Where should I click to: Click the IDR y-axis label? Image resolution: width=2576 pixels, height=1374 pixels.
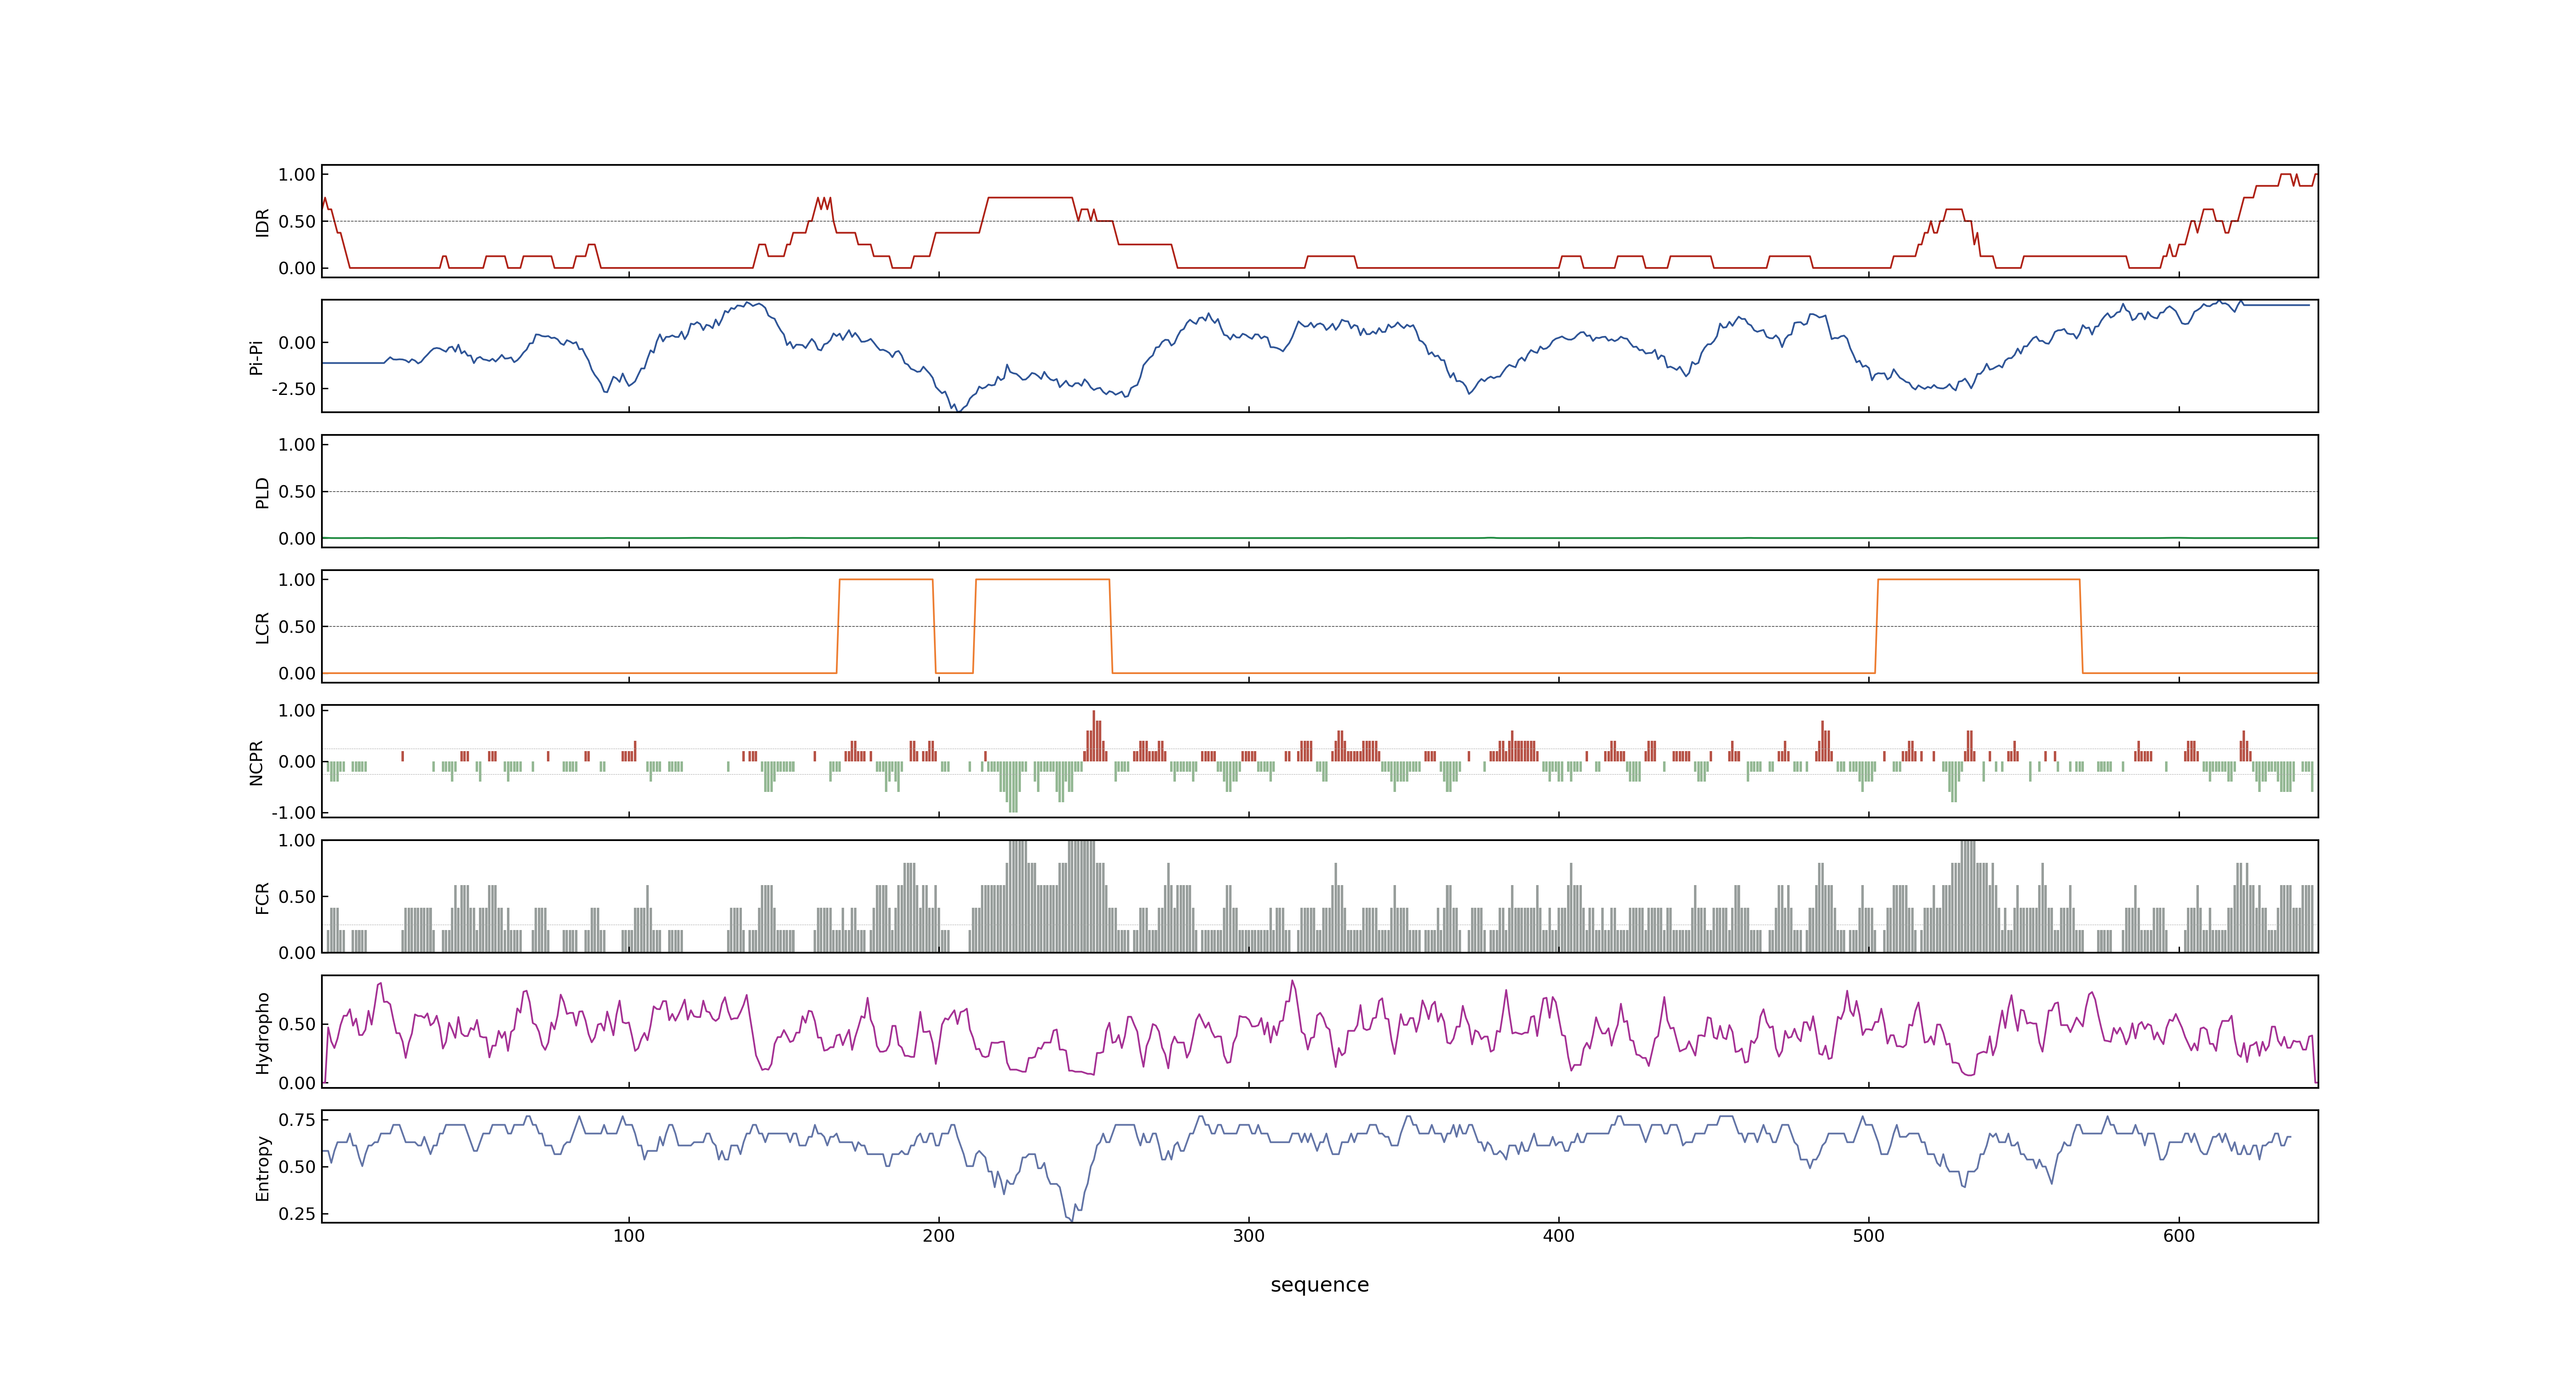(x=262, y=222)
